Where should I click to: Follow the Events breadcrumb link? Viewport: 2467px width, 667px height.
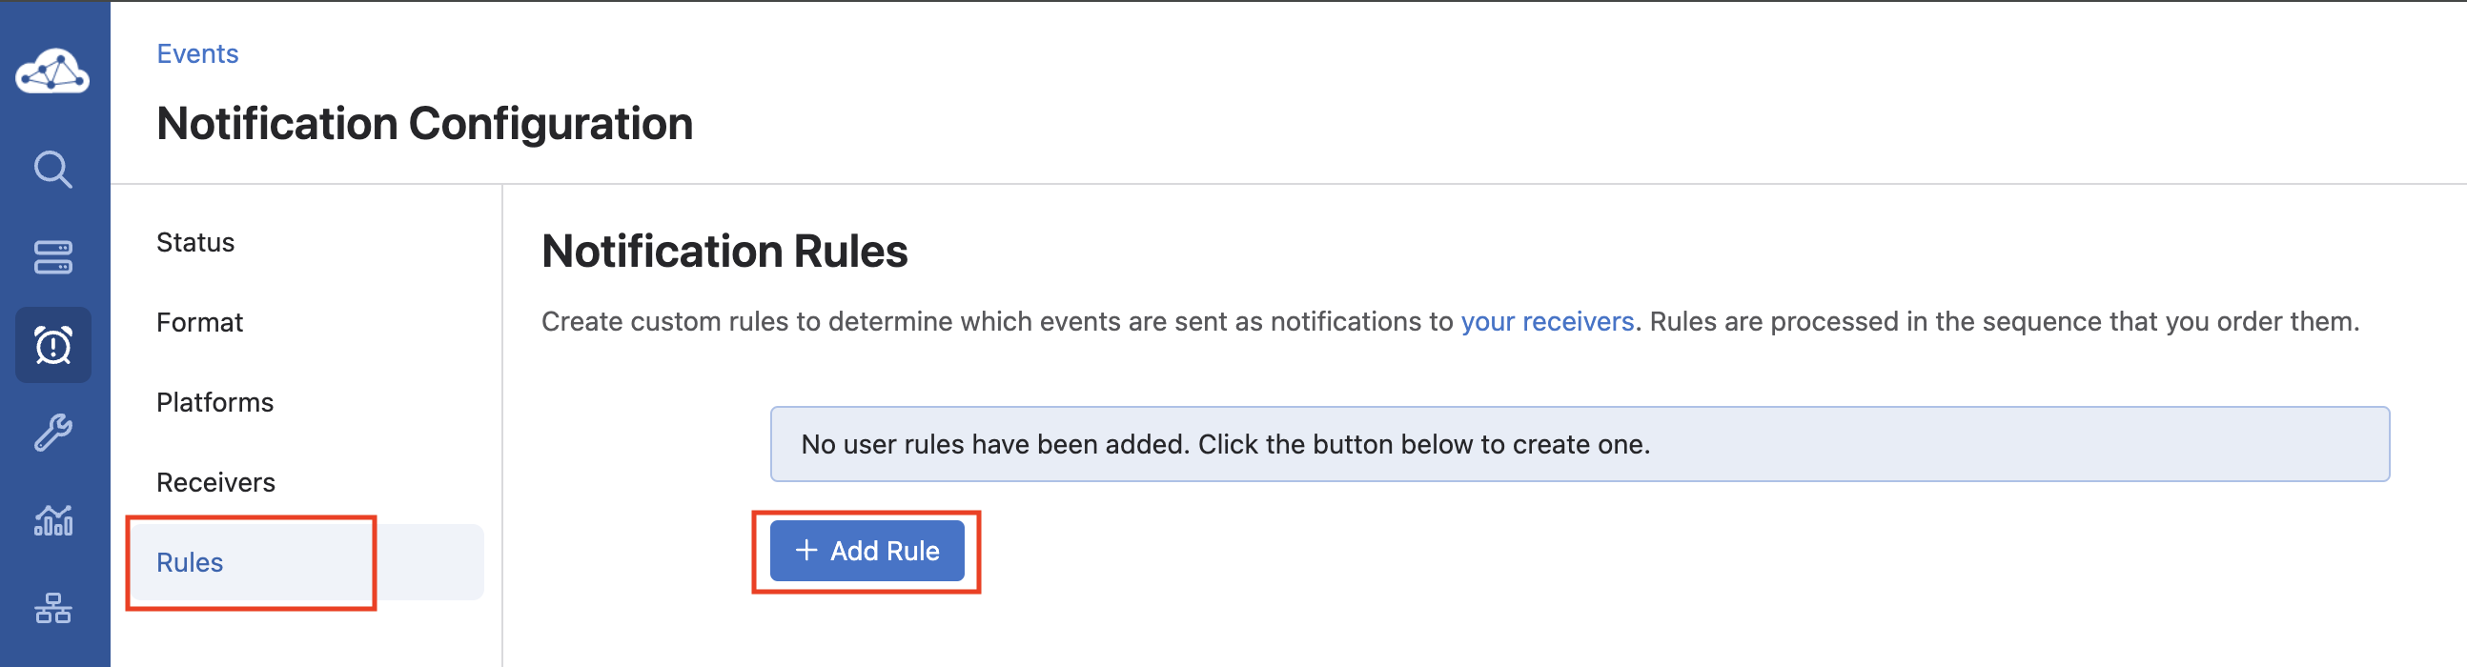[197, 53]
